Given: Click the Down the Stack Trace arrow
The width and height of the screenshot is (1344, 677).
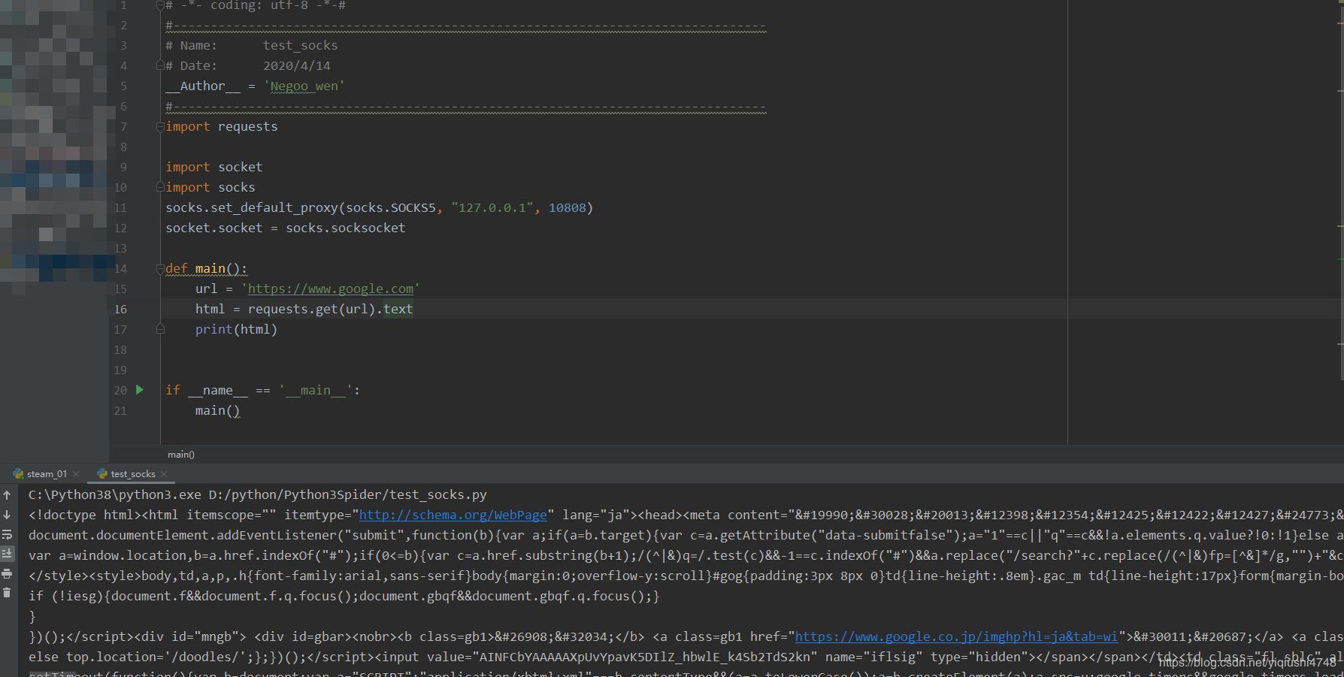Looking at the screenshot, I should pos(7,515).
